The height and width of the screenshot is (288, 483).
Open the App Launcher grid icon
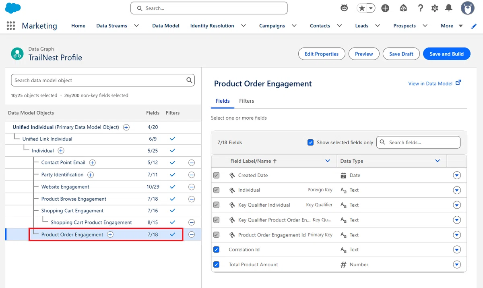pos(11,26)
